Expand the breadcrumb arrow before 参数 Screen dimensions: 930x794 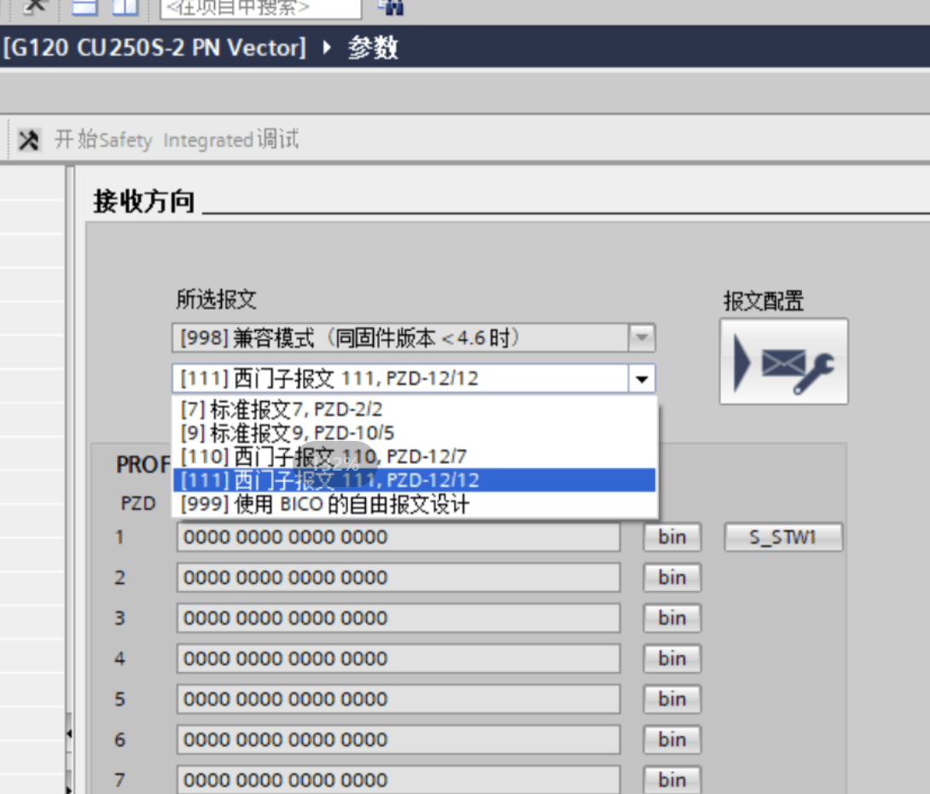point(327,47)
